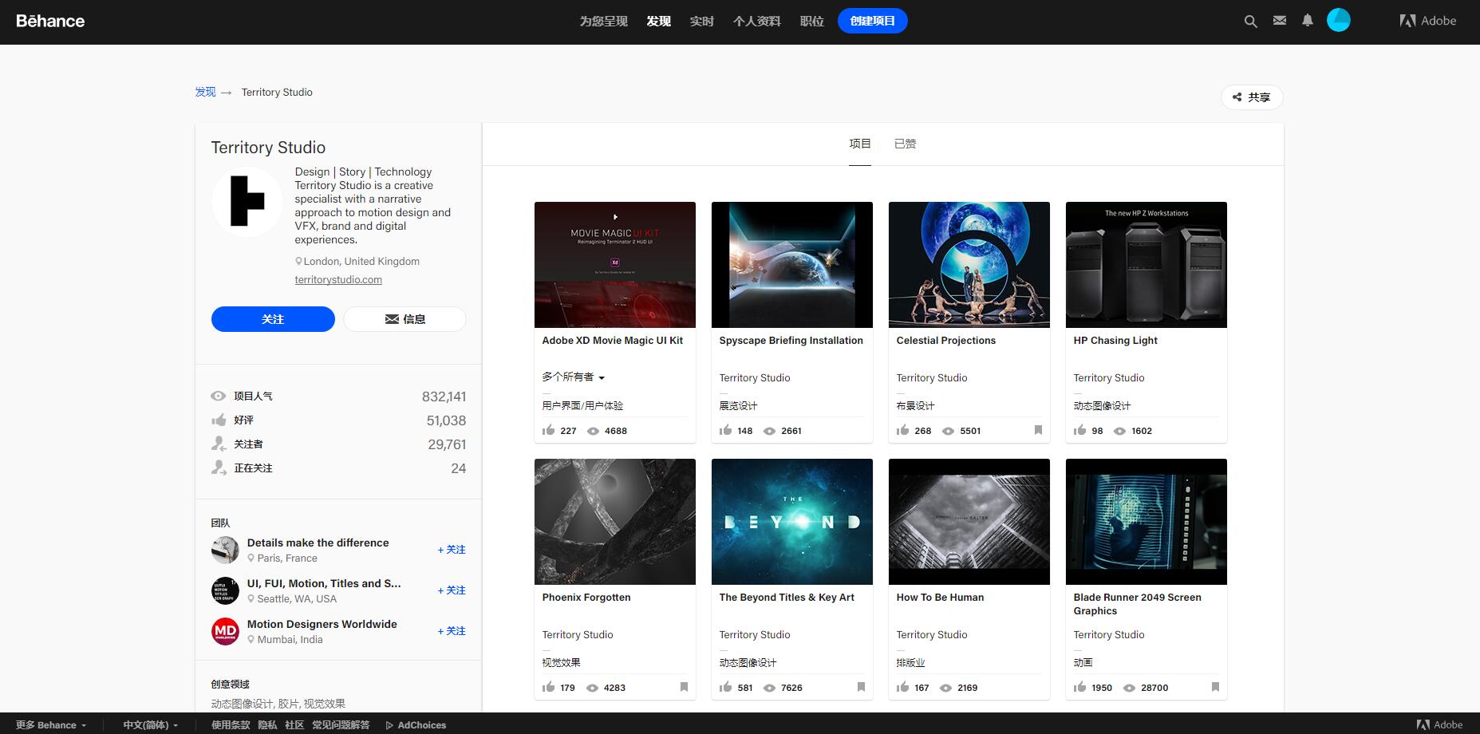The height and width of the screenshot is (734, 1480).
Task: Like the Celestial Projections project
Action: click(903, 430)
